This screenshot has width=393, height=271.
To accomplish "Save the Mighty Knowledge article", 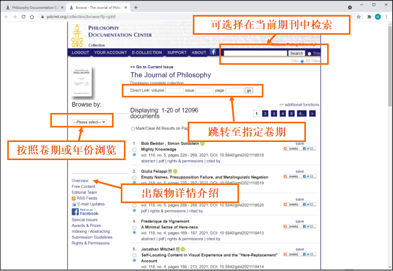I will tap(300, 144).
